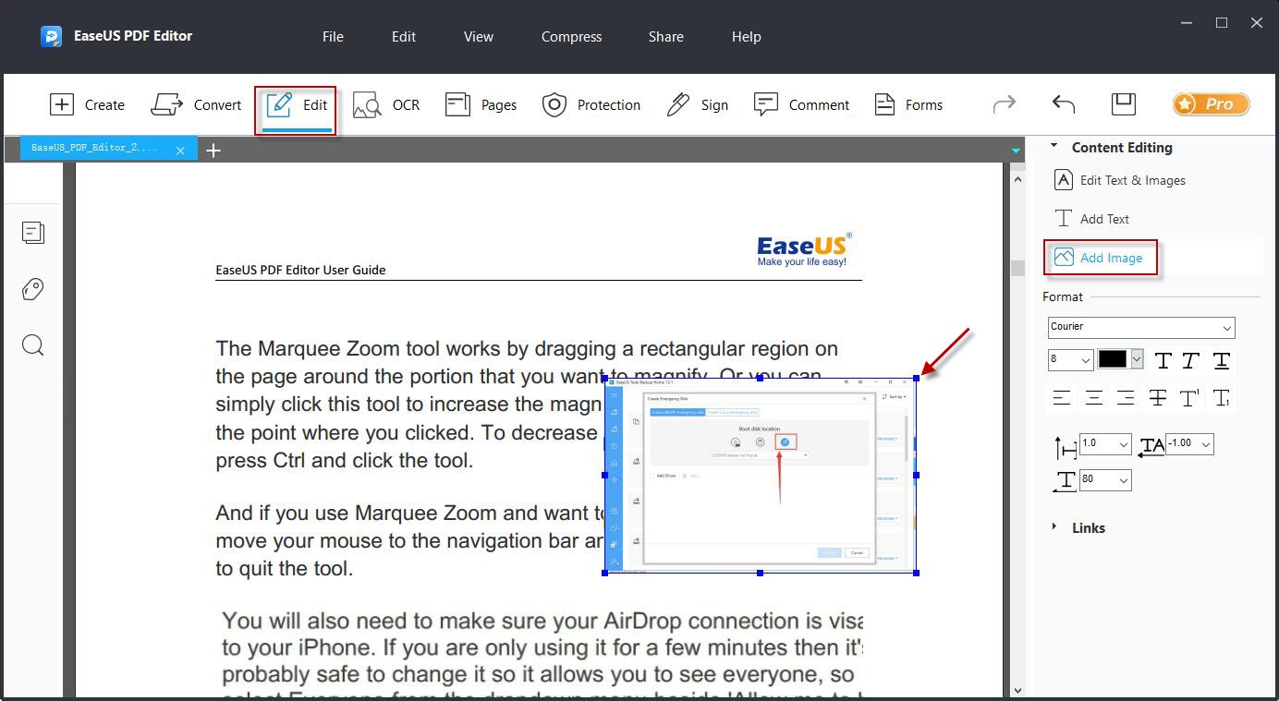Open the Page Thumbnails panel
This screenshot has height=701, width=1279.
pyautogui.click(x=33, y=233)
